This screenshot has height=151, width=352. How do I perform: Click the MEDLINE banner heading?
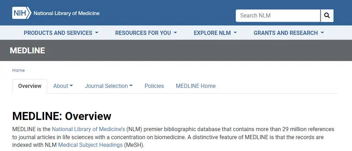click(x=27, y=51)
